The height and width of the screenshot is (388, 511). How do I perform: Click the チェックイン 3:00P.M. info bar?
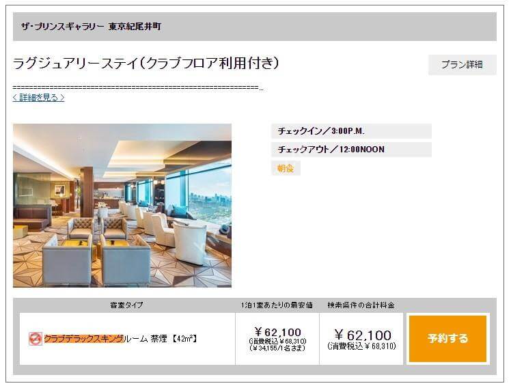tap(351, 131)
